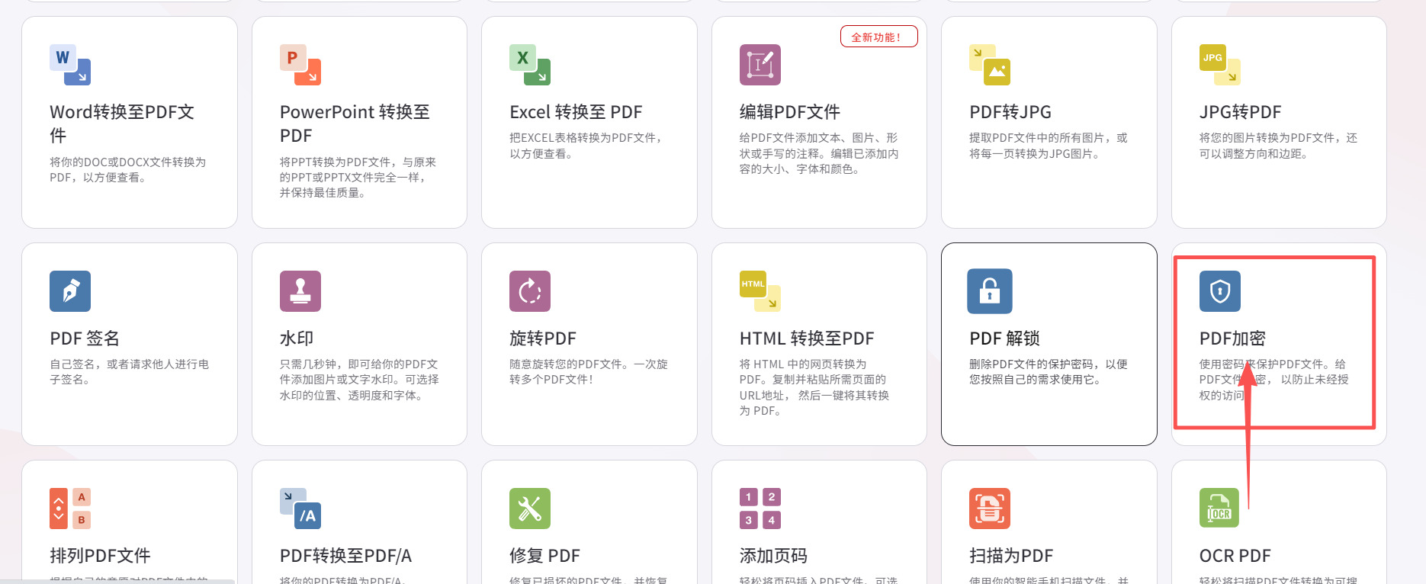Open PDF转JPG title

tap(1010, 112)
